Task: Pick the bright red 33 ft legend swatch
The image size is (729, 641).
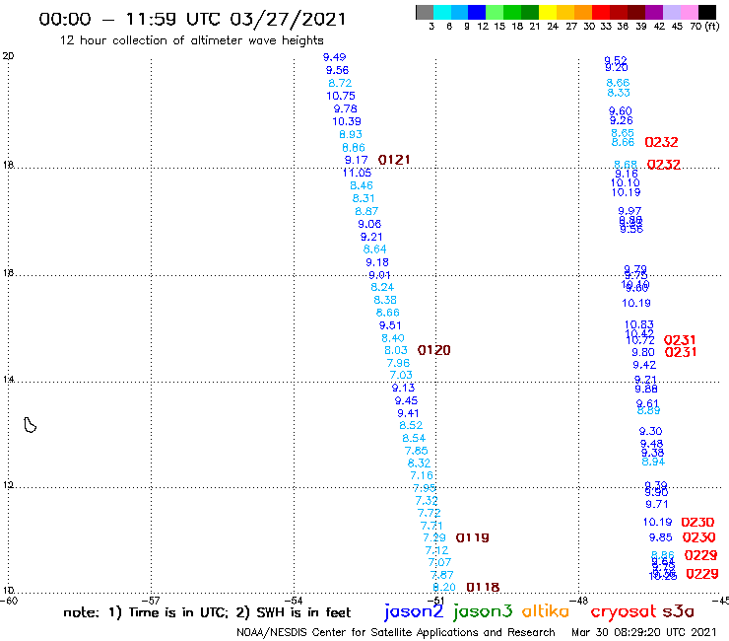Action: (601, 12)
